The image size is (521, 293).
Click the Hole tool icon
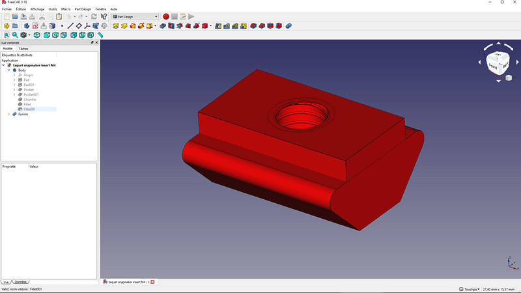coord(171,26)
